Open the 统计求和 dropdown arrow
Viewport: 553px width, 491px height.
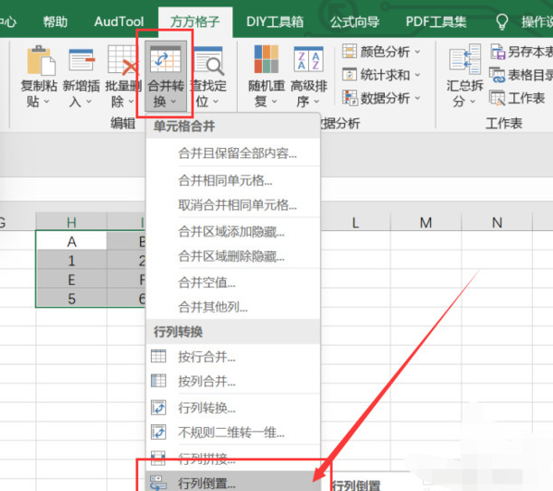pyautogui.click(x=417, y=75)
